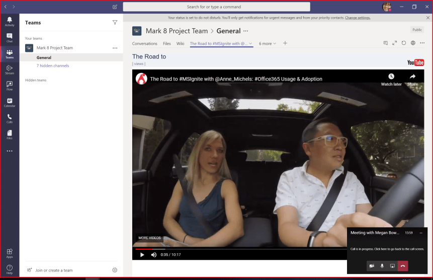This screenshot has width=433, height=280.
Task: Hang up the call with Megan
Action: (403, 265)
